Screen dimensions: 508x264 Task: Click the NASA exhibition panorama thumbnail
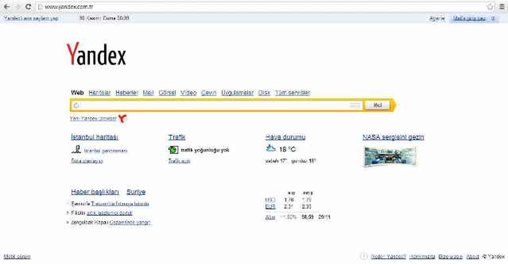tap(390, 156)
